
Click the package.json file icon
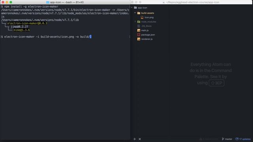coord(139,35)
